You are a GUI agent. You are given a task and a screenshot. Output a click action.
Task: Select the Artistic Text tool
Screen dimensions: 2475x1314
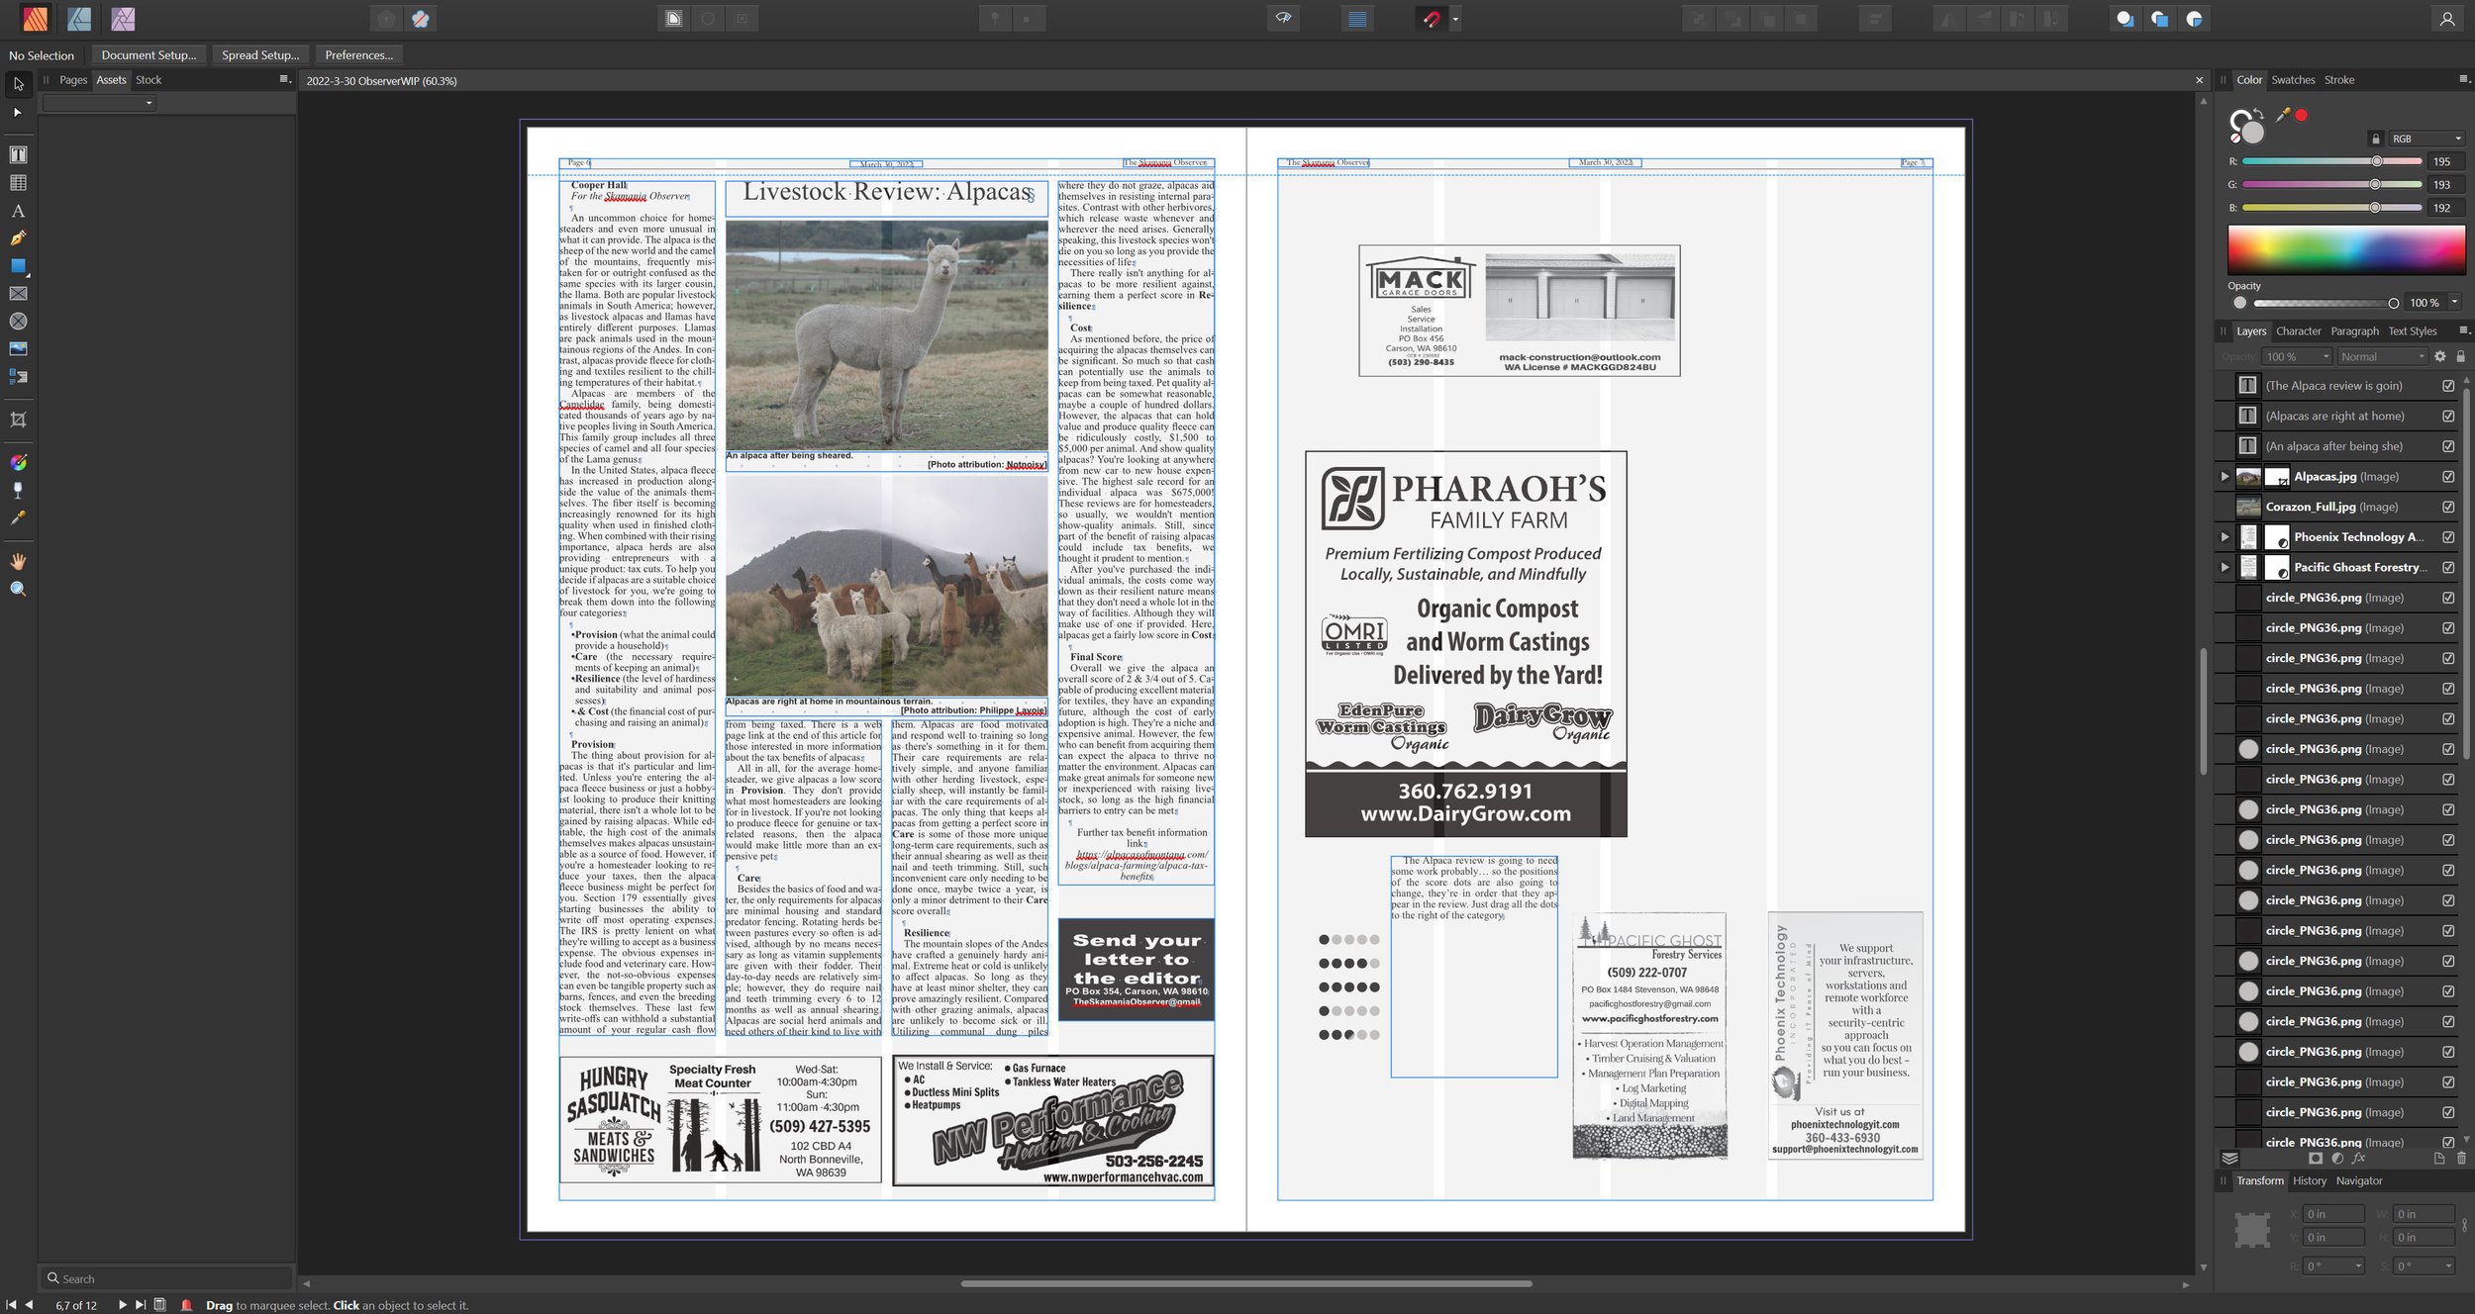(18, 211)
